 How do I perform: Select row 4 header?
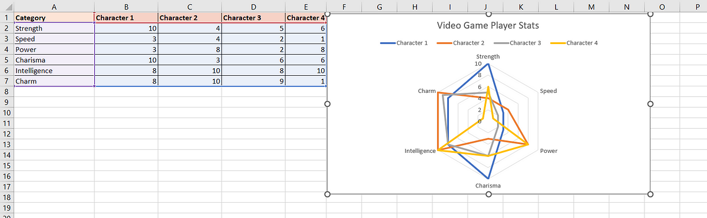coord(6,49)
